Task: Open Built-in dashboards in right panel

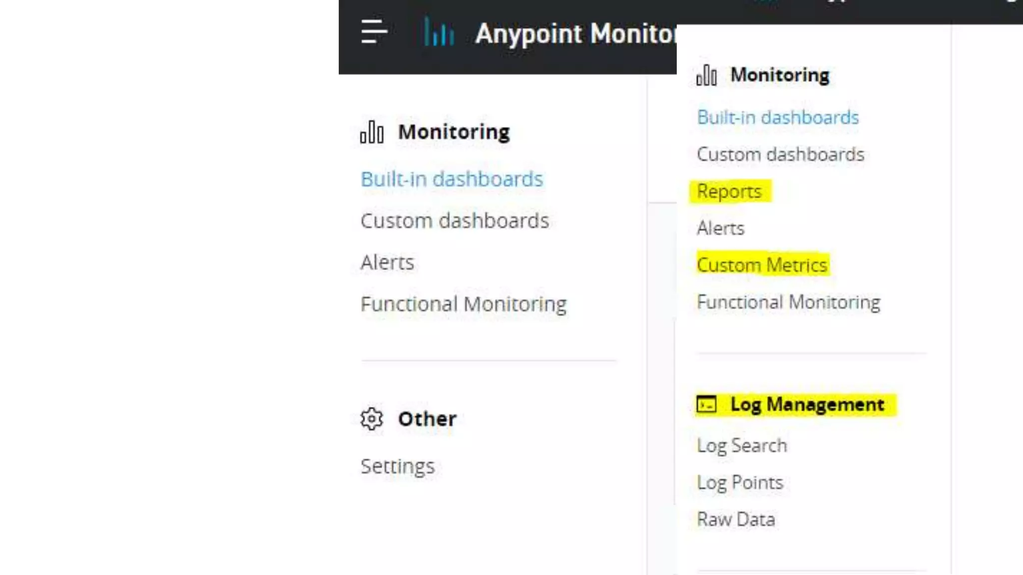Action: [778, 117]
